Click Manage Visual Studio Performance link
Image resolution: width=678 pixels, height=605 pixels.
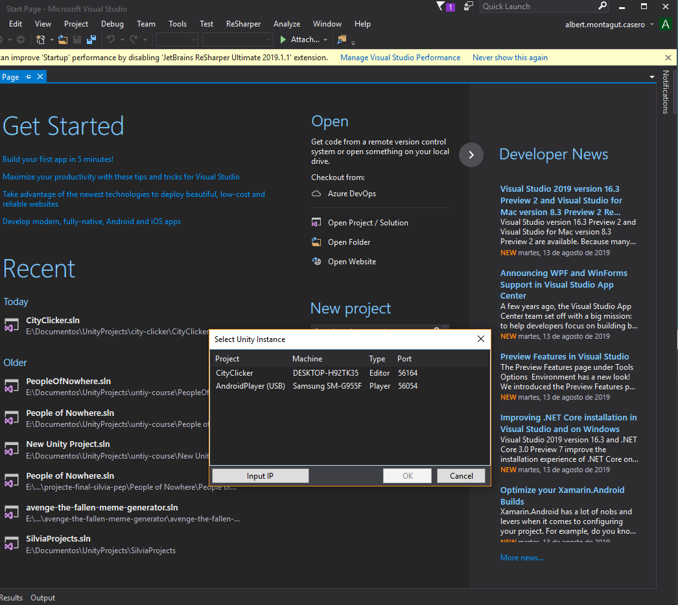coord(400,58)
